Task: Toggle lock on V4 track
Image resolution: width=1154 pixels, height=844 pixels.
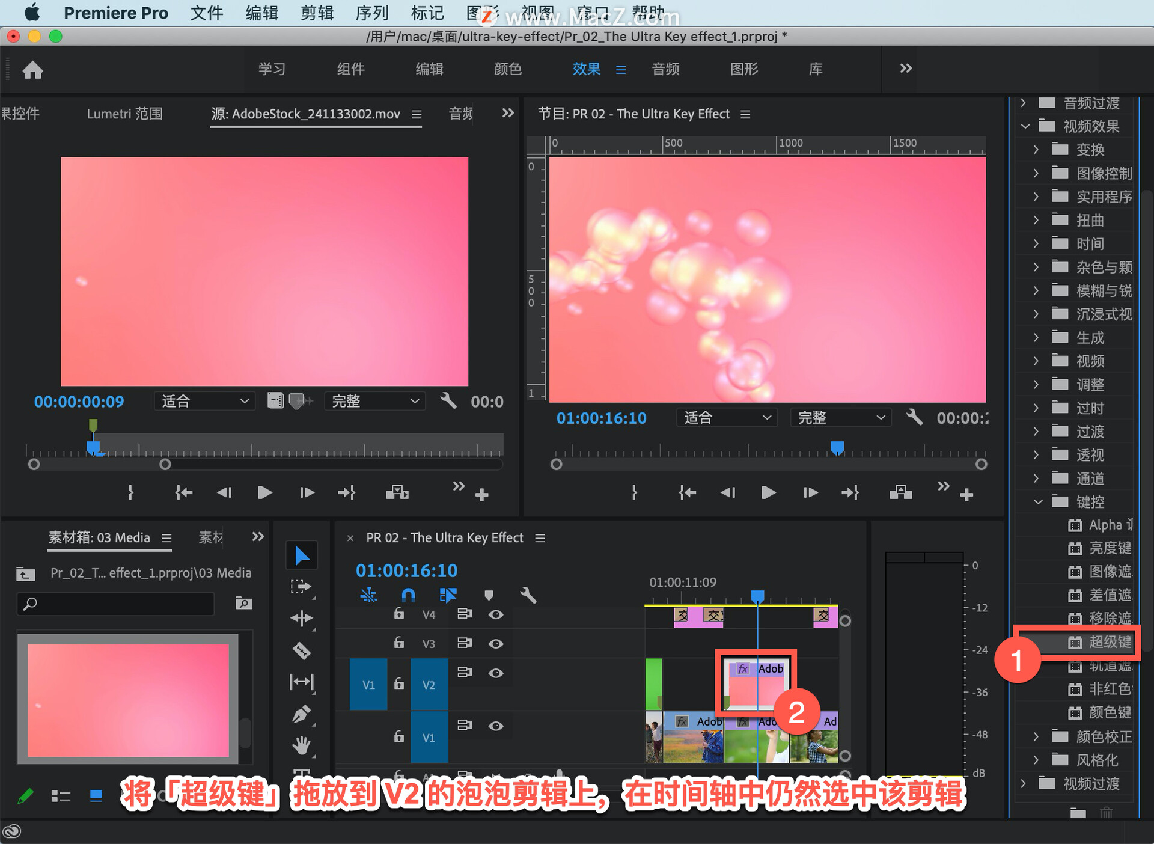Action: 398,613
